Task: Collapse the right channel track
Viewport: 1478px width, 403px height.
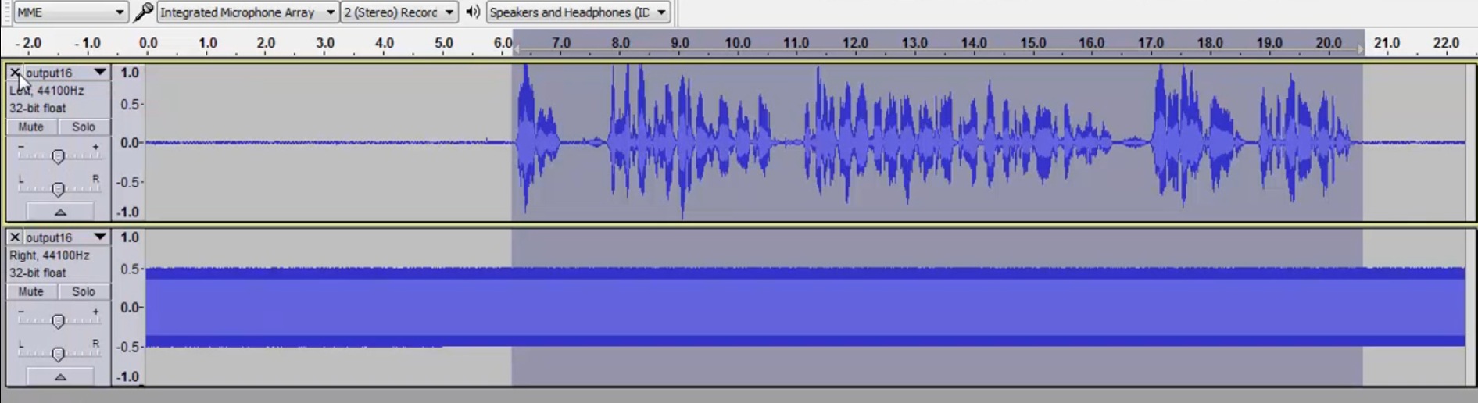Action: [60, 376]
